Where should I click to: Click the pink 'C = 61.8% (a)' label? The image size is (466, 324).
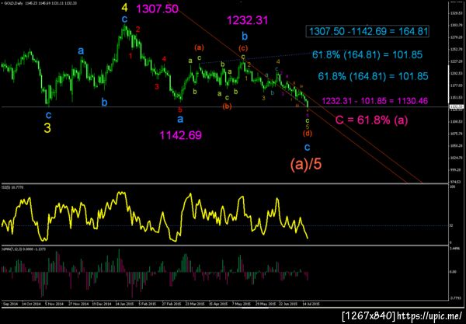point(372,120)
